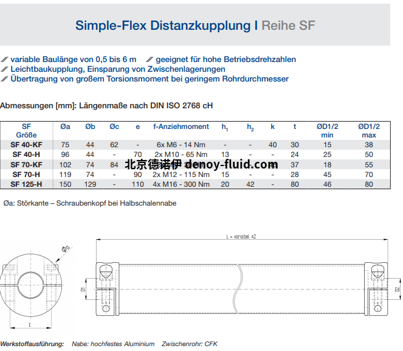Click the 'h1' column header

225,127
